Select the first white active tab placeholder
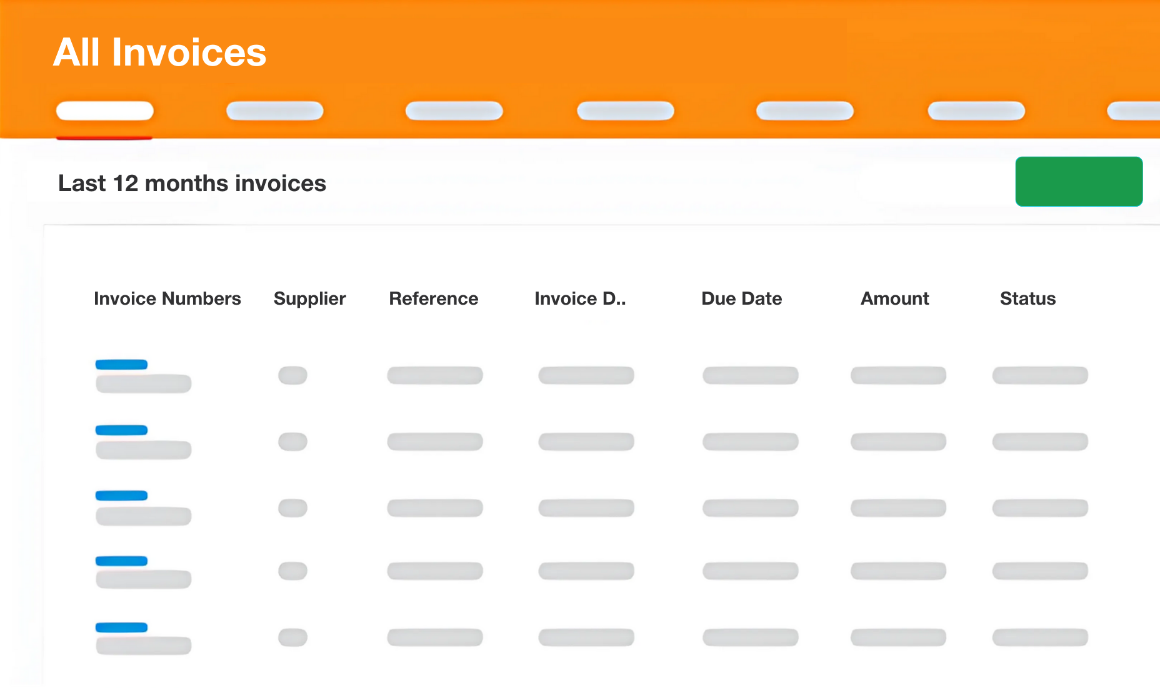Screen dimensions: 1160x688 [x=105, y=111]
